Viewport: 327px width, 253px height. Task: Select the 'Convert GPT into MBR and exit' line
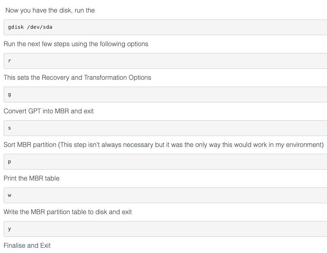point(49,111)
